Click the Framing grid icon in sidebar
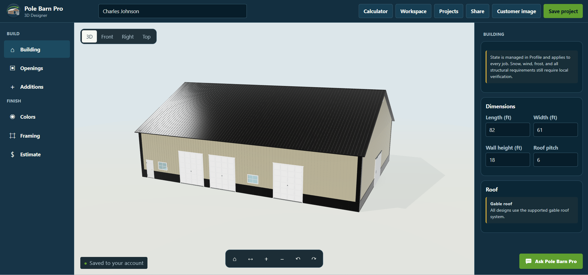 13,136
